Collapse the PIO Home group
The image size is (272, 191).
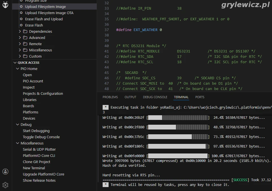18,69
